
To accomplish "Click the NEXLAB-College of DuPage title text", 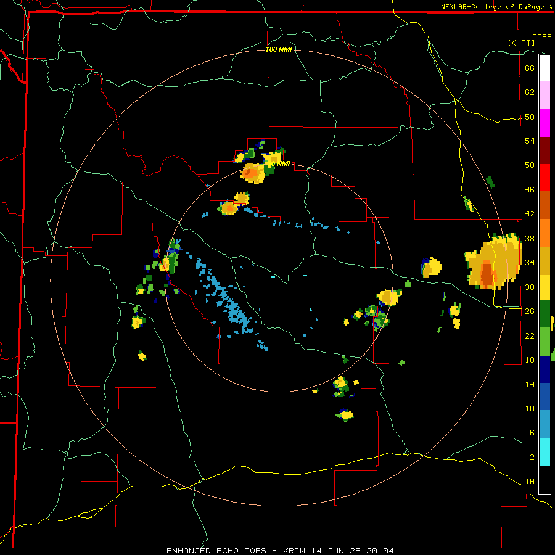I will (493, 7).
